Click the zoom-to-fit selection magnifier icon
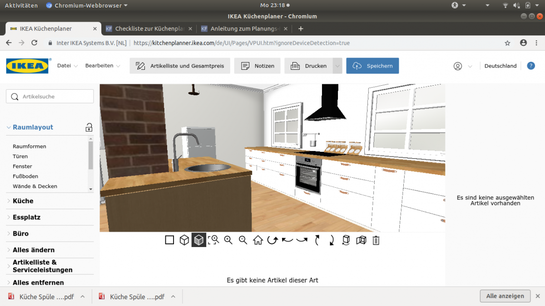Screen dimensions: 545x306 [213, 240]
